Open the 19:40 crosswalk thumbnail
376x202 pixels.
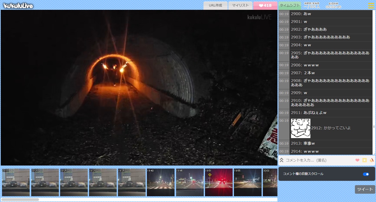click(160, 182)
